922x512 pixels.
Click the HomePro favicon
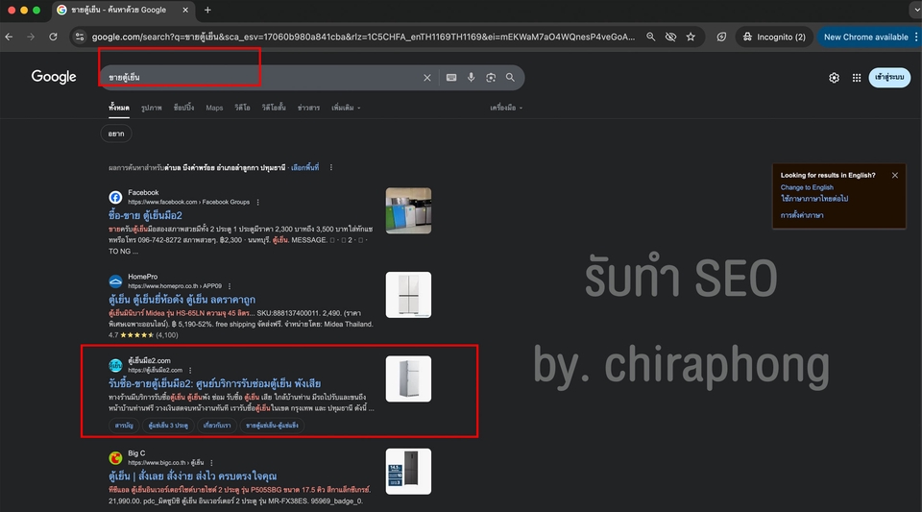click(115, 281)
